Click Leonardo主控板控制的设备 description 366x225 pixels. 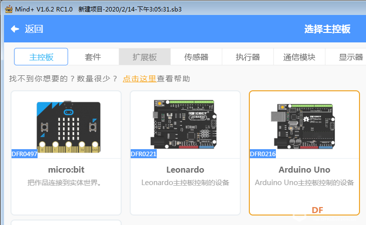tap(185, 183)
